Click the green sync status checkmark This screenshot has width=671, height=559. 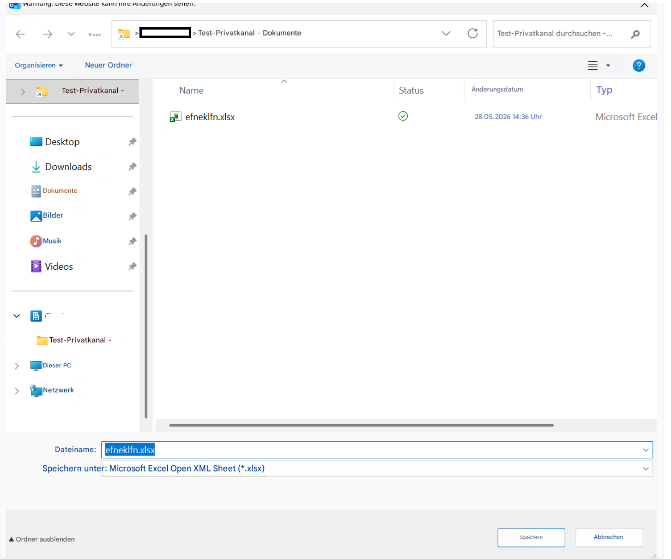click(x=403, y=116)
